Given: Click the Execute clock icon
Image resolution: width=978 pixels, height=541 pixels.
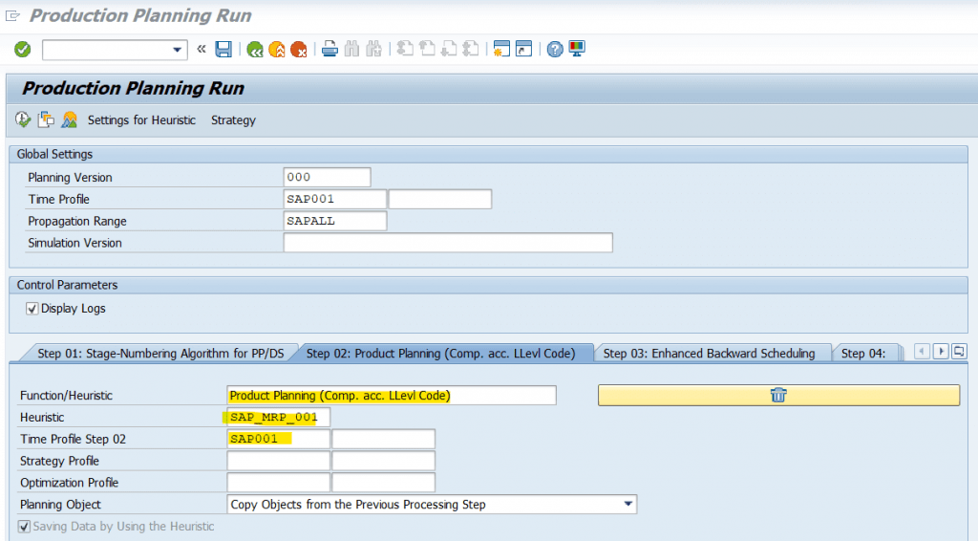Looking at the screenshot, I should (23, 119).
